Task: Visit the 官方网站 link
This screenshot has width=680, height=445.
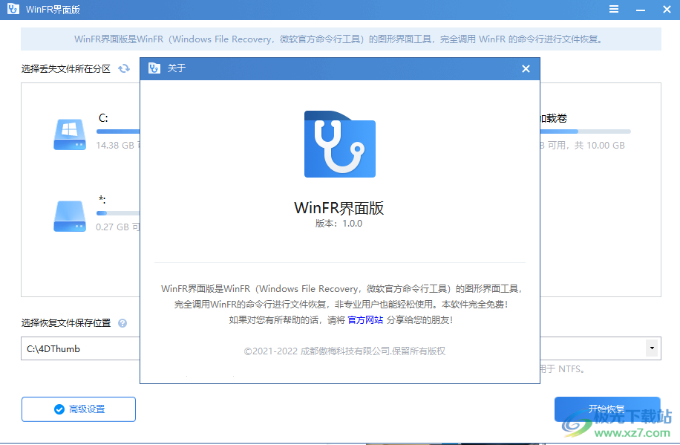Action: pyautogui.click(x=364, y=319)
